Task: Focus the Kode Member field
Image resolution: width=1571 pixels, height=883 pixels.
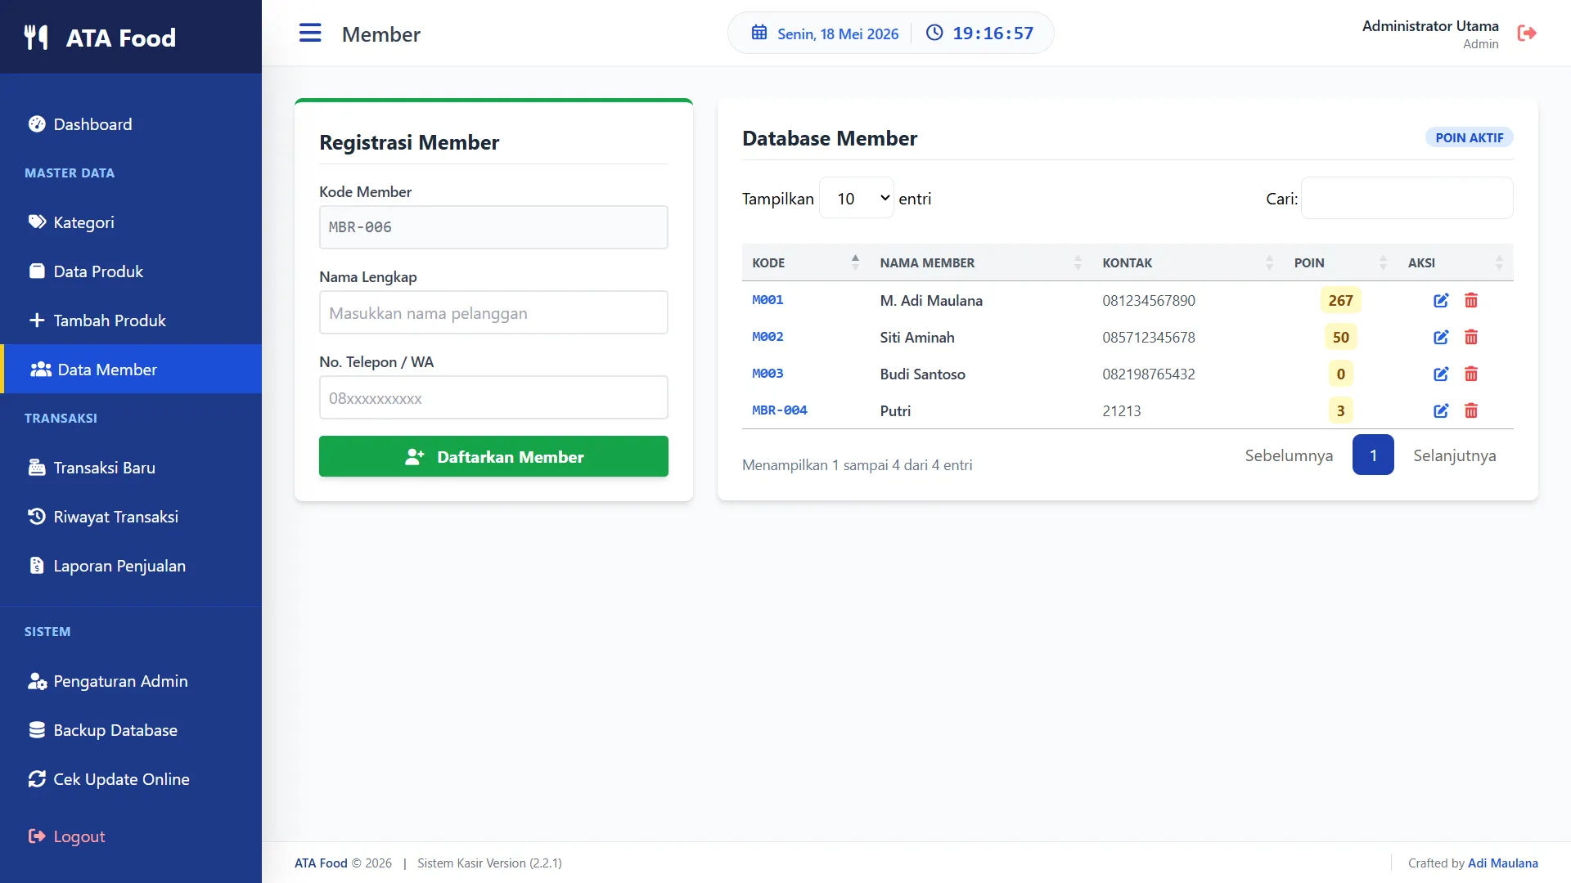Action: click(493, 227)
